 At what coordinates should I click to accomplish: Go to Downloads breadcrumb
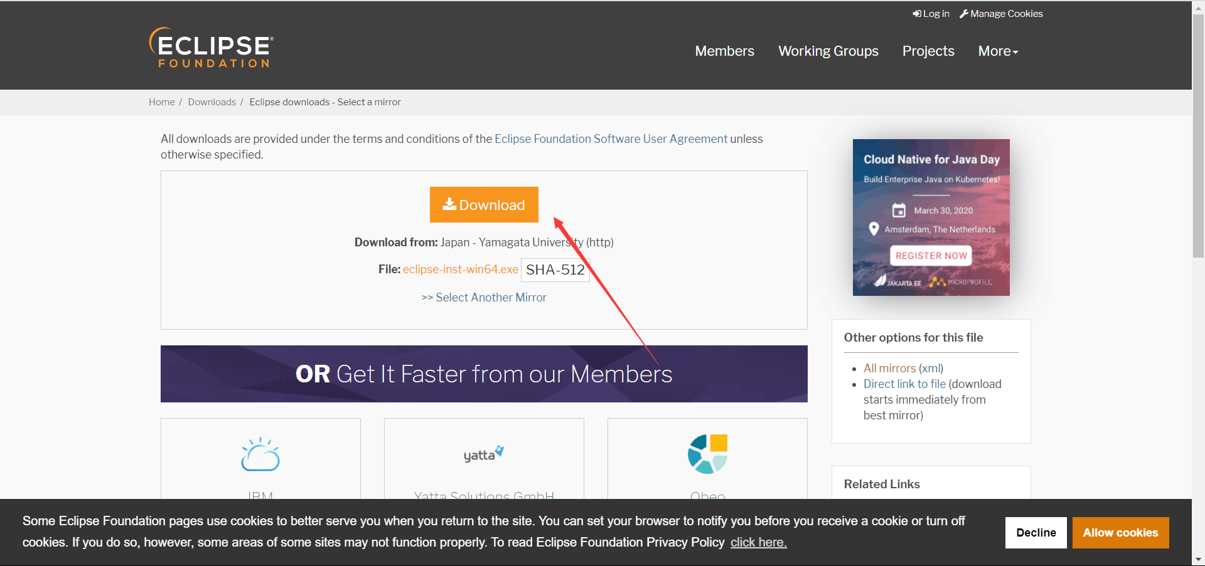pyautogui.click(x=212, y=102)
